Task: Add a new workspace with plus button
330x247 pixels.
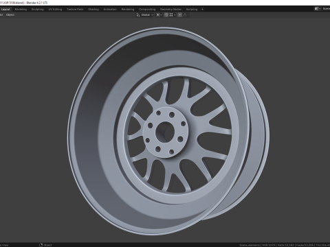Action: pos(202,10)
